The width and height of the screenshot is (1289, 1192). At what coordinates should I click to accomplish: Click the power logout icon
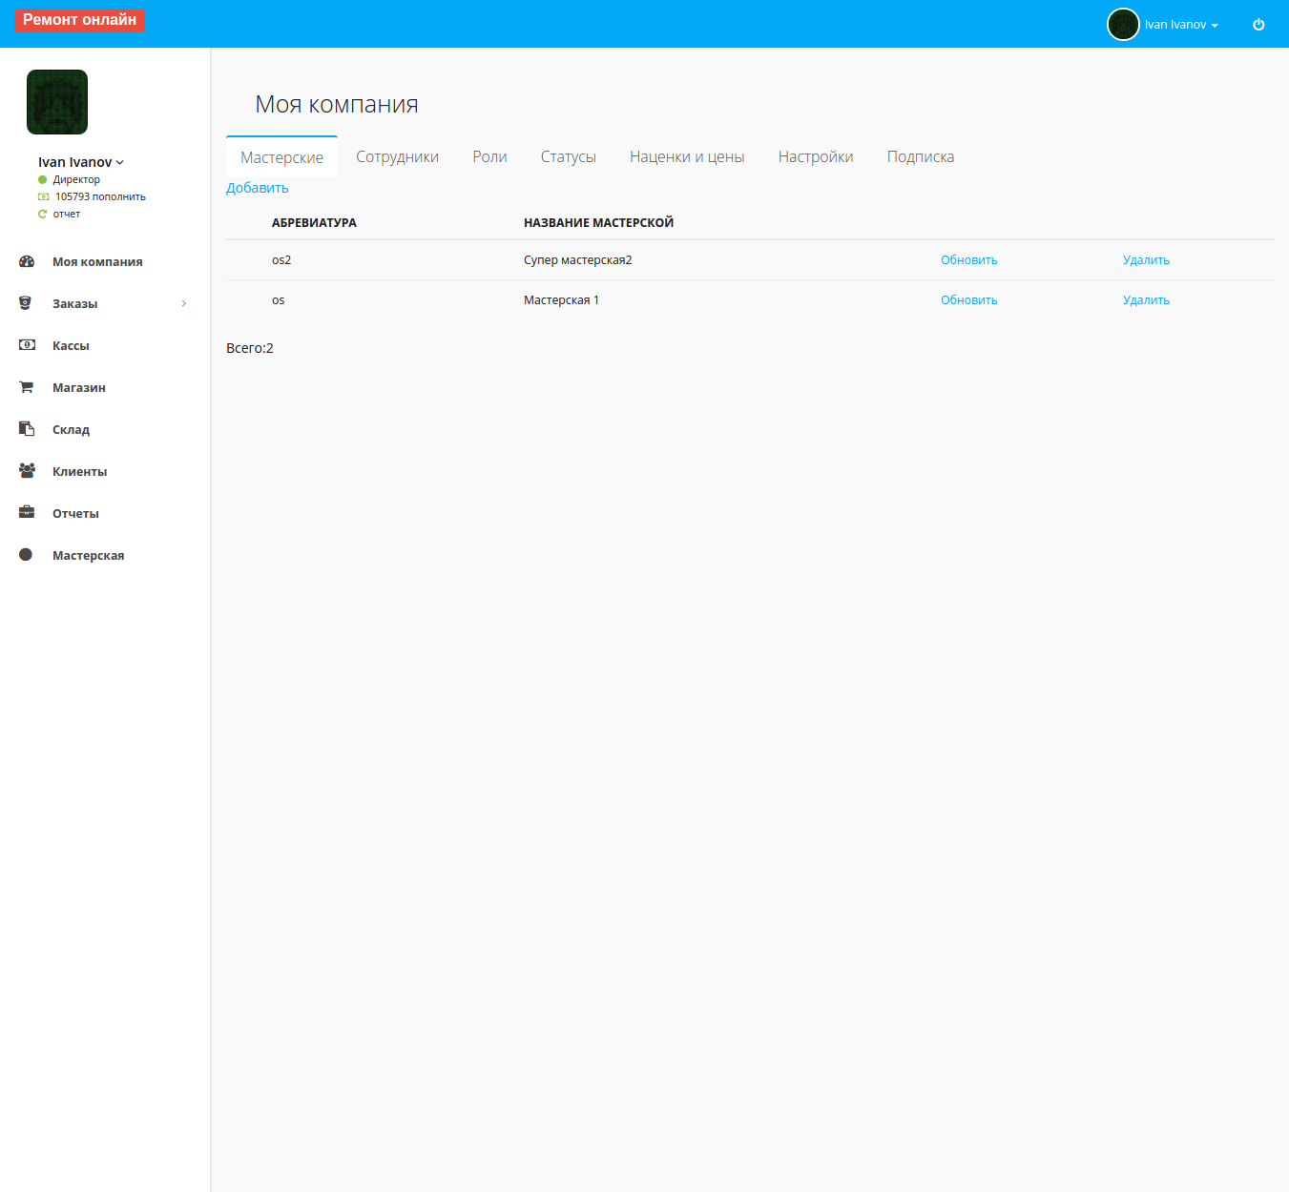coord(1258,25)
